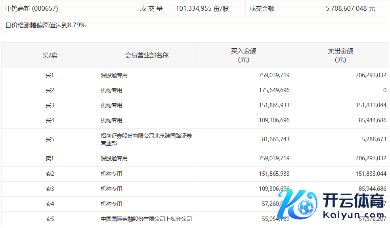Select the 卖5 row label
390x228 pixels.
pyautogui.click(x=50, y=219)
